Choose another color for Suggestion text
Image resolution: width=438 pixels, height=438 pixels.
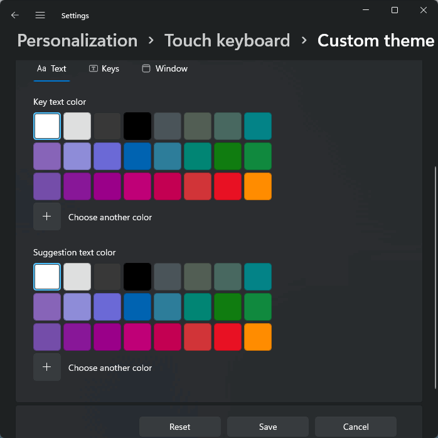pos(110,368)
